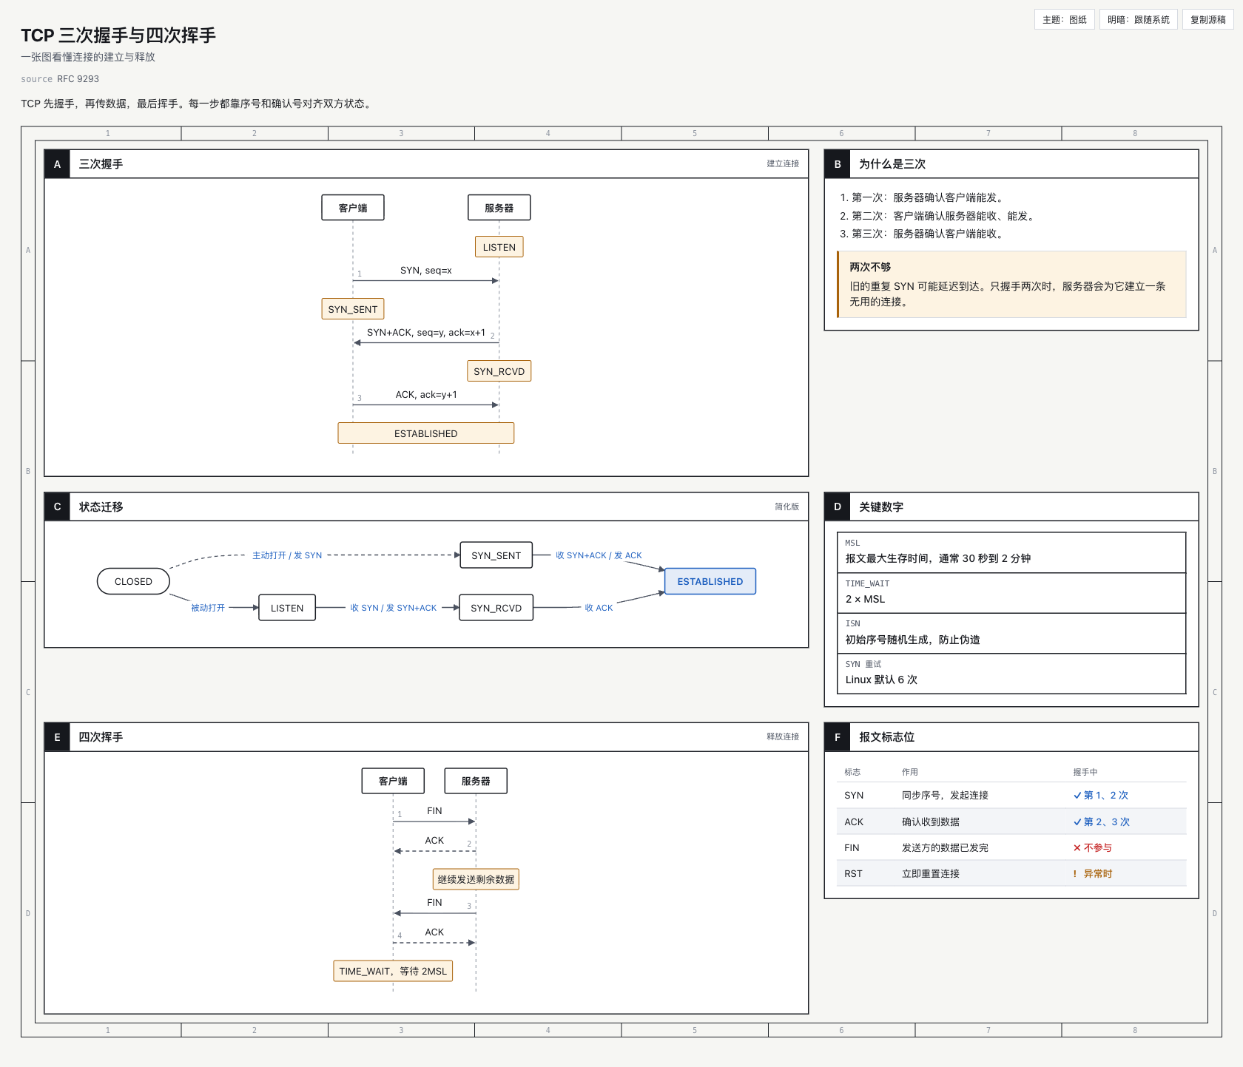
Task: Open the 主题: 图纸 theme selector
Action: (1064, 20)
